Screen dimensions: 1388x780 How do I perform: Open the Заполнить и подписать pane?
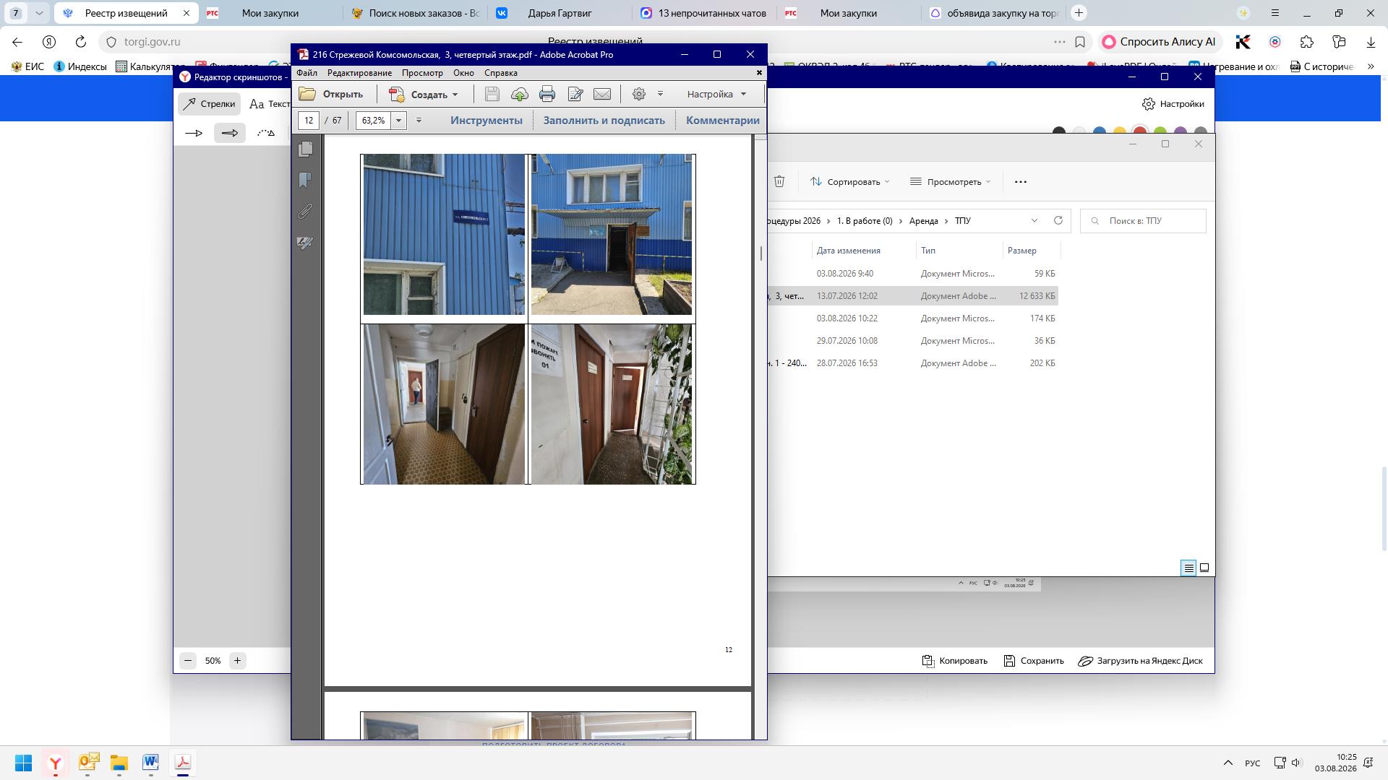[x=604, y=121]
